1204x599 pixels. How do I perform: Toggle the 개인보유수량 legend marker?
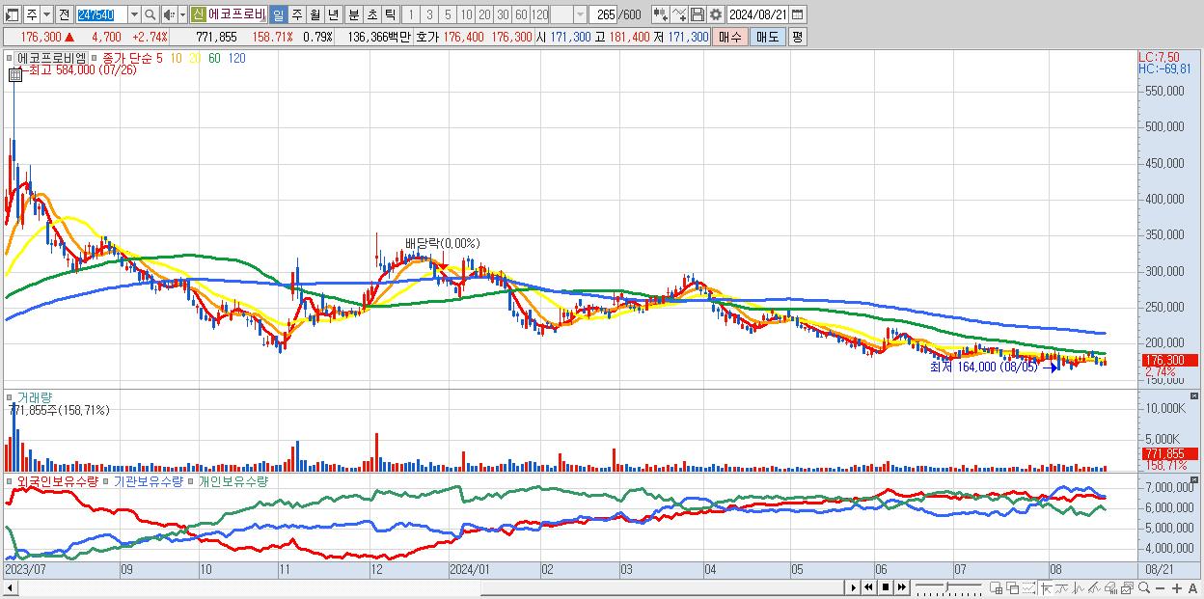192,480
